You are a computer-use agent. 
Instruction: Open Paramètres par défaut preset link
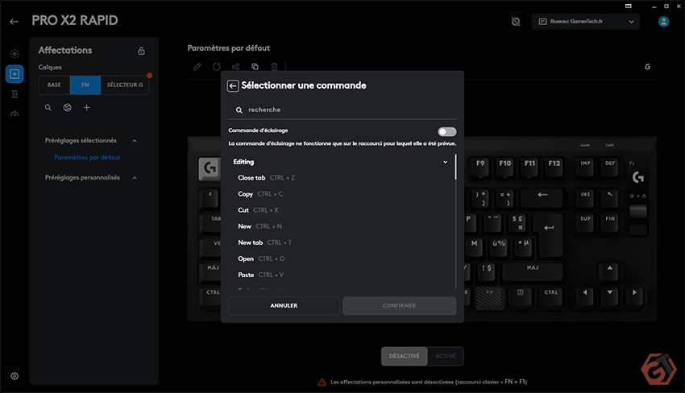click(x=87, y=157)
